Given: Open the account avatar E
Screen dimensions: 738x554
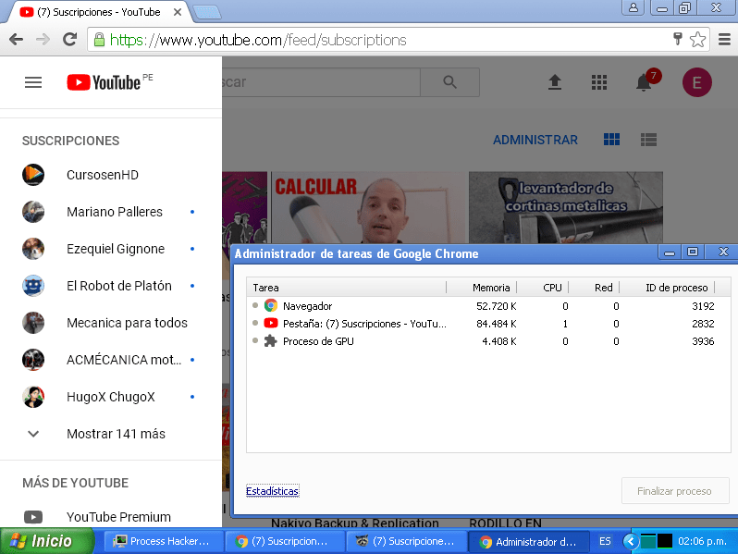Looking at the screenshot, I should pyautogui.click(x=697, y=82).
